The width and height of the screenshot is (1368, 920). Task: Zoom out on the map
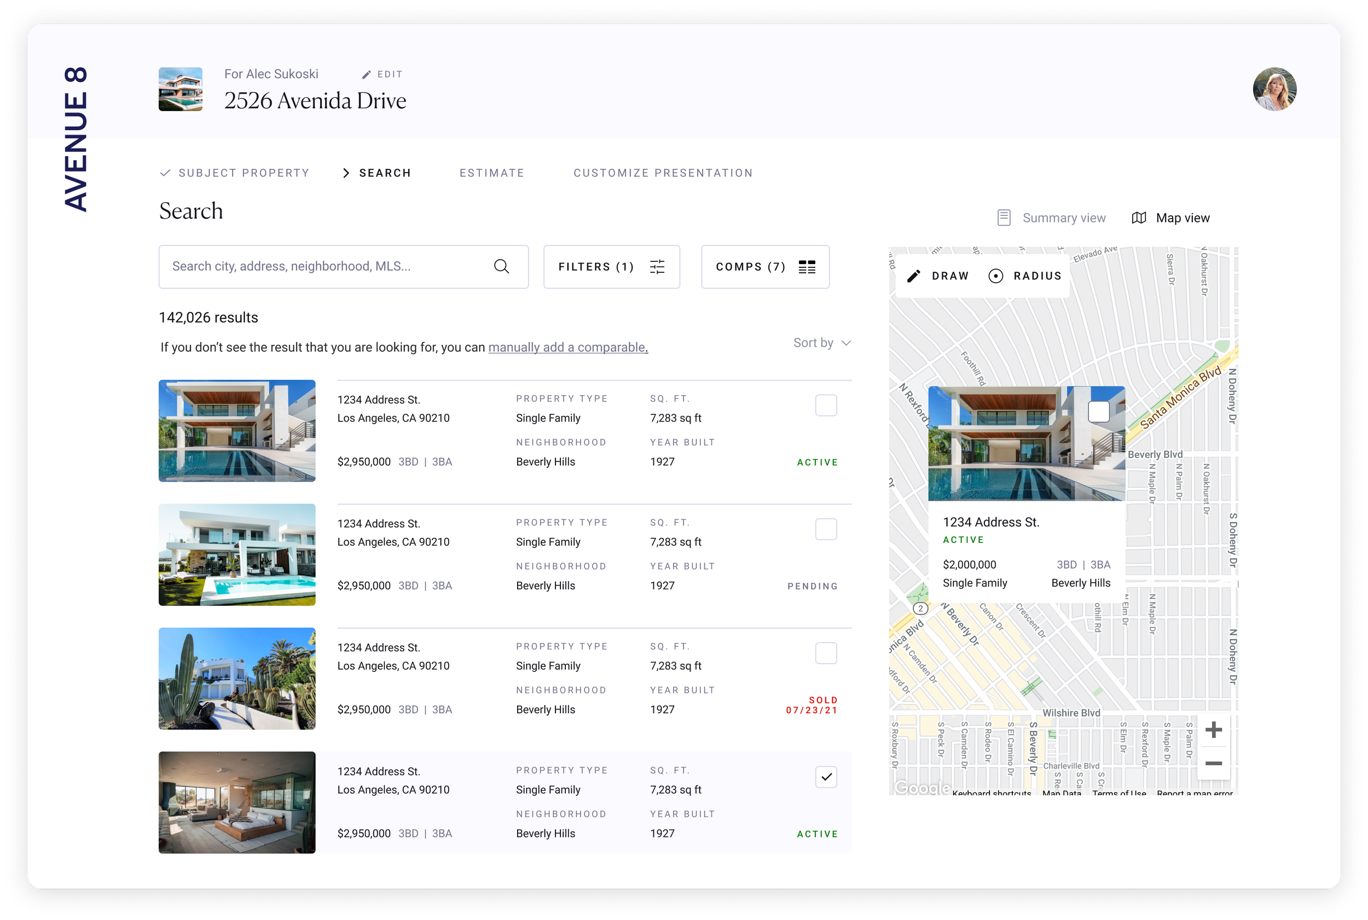pos(1213,763)
